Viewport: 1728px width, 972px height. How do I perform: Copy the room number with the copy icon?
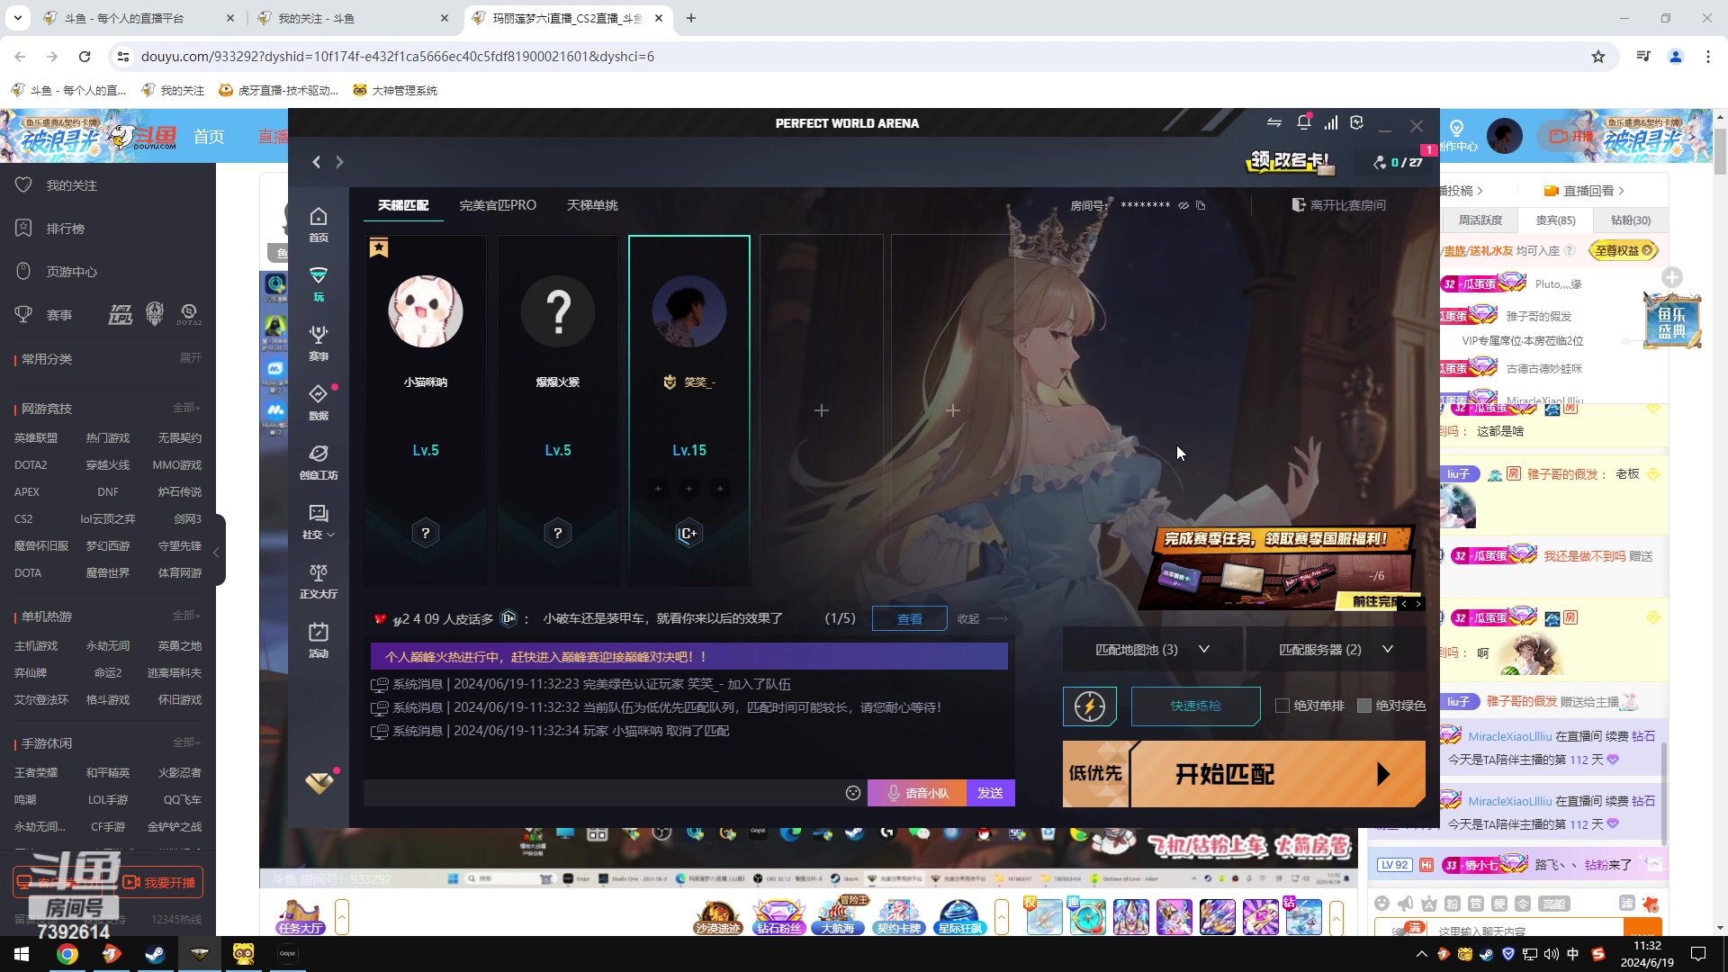(1201, 205)
